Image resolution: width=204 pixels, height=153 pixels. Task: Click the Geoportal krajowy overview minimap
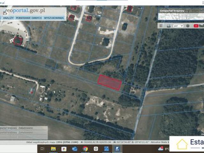[181, 17]
